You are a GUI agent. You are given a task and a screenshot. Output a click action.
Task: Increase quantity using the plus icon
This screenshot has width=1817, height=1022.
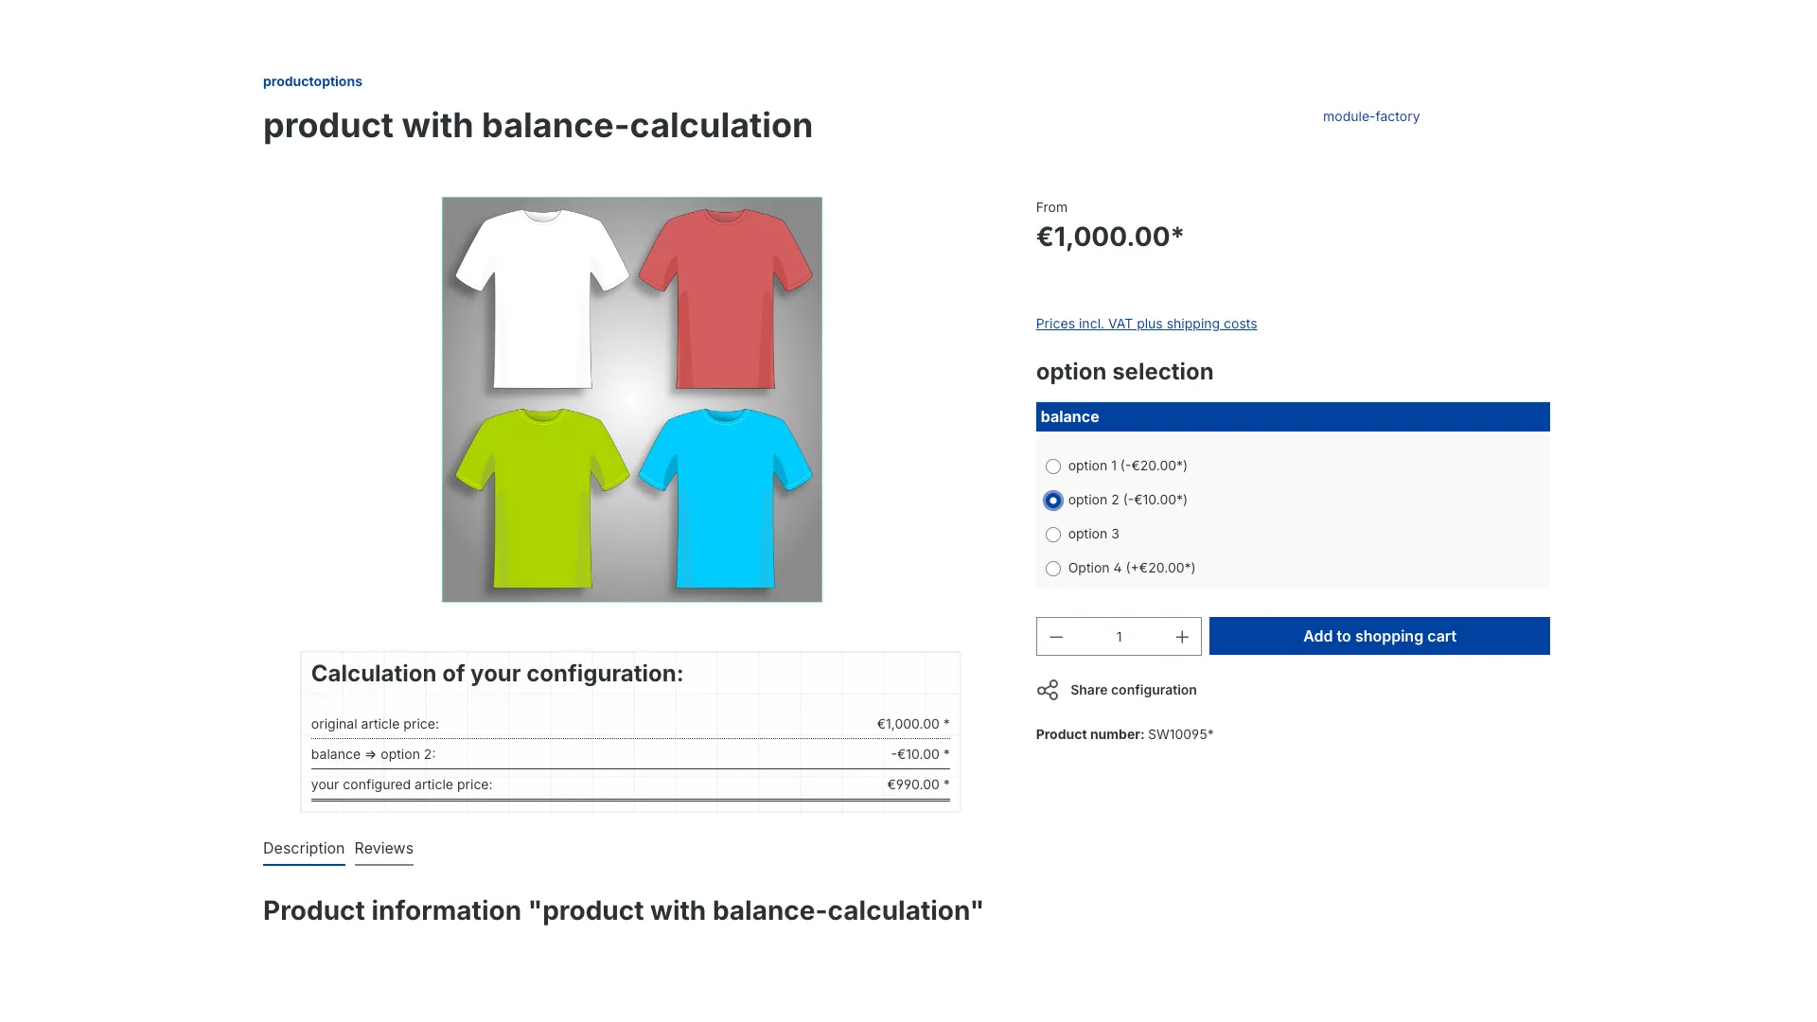(1182, 636)
